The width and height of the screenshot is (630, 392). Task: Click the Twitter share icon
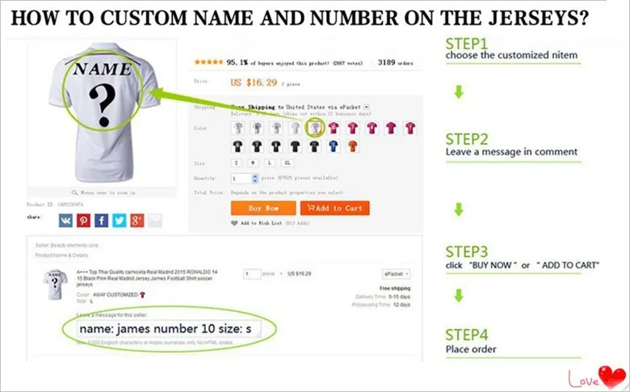[119, 221]
